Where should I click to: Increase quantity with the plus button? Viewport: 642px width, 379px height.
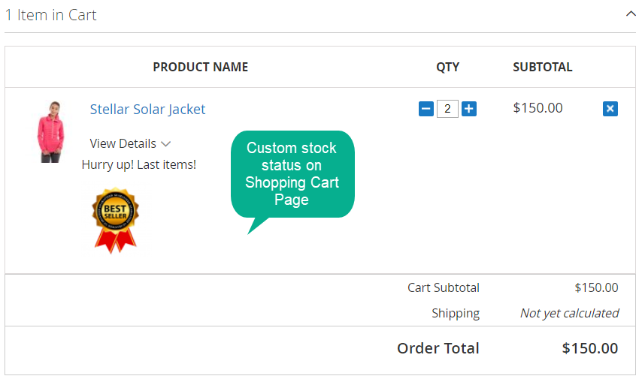click(x=469, y=109)
